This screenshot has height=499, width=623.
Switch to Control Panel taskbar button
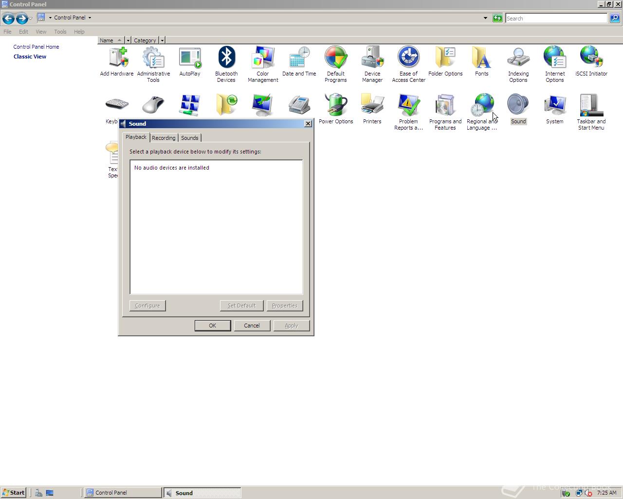(x=123, y=493)
